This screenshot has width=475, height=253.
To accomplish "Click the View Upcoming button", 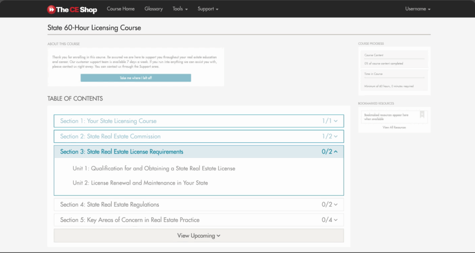I will click(x=199, y=235).
